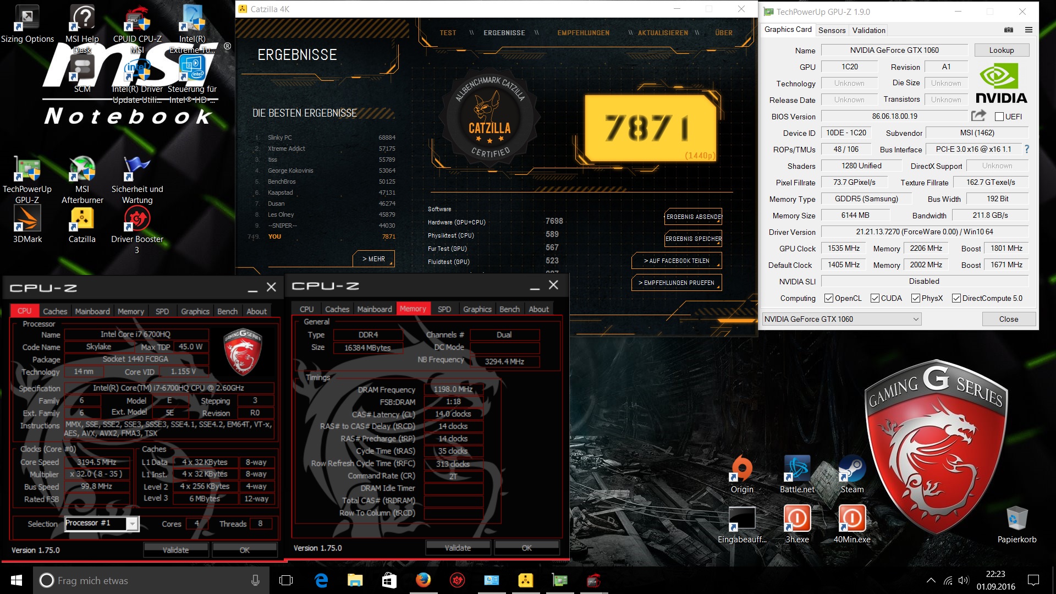The width and height of the screenshot is (1056, 594).
Task: Launch the Battle.net desktop shortcut
Action: (x=797, y=474)
